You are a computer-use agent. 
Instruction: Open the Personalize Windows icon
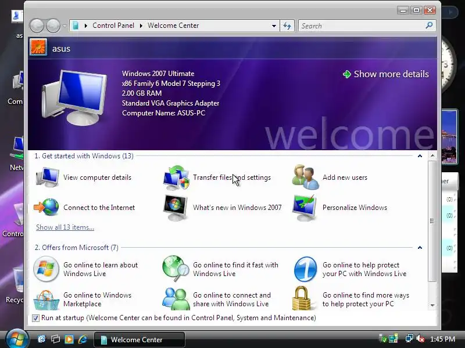point(305,208)
